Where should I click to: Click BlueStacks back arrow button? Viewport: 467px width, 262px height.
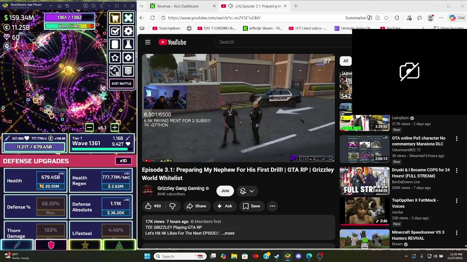pyautogui.click(x=51, y=6)
